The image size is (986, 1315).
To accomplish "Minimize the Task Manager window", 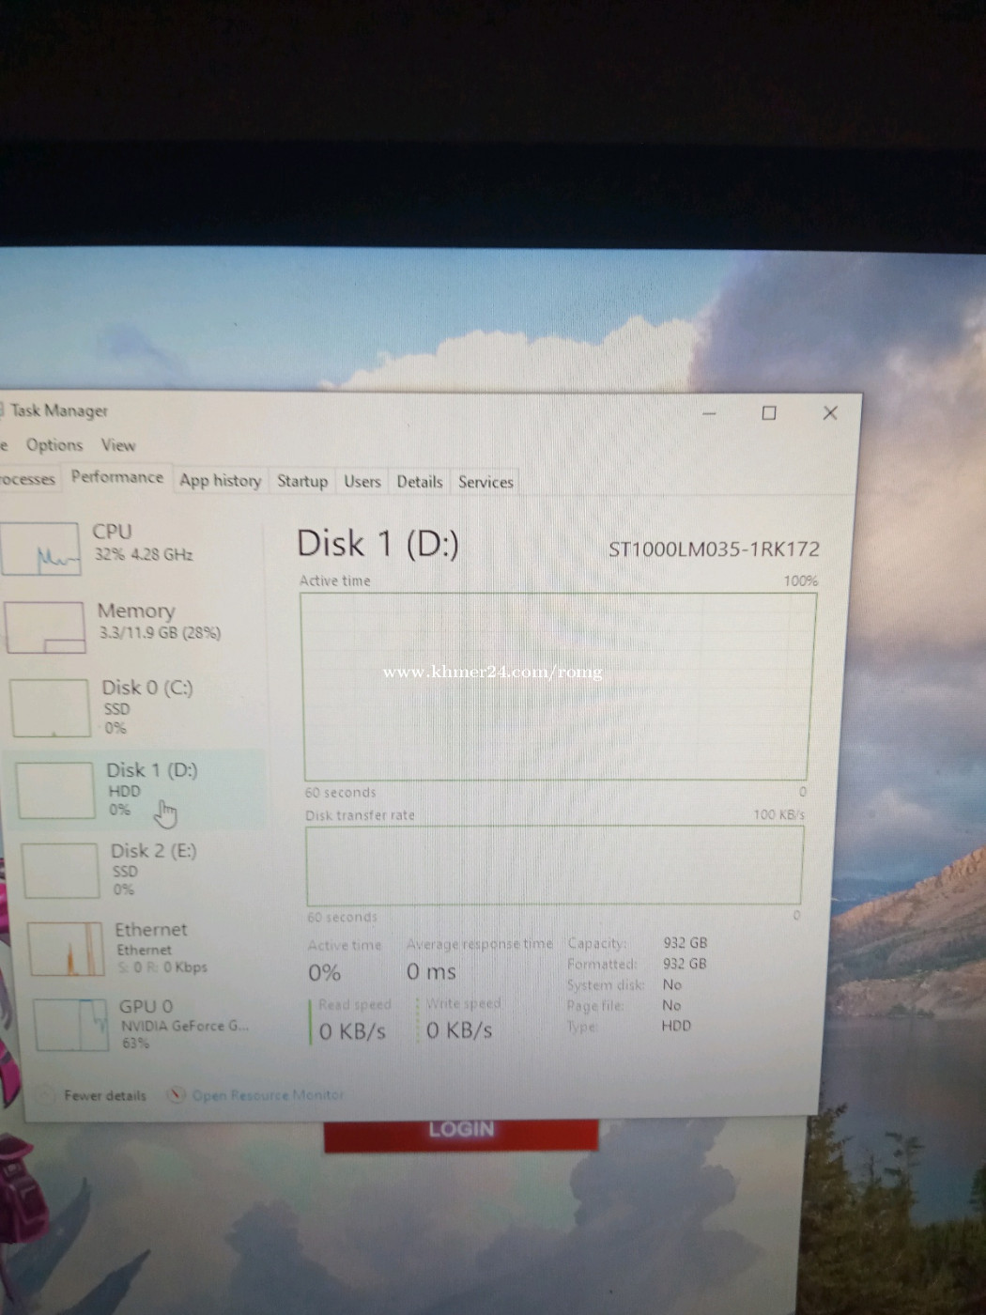I will click(710, 413).
